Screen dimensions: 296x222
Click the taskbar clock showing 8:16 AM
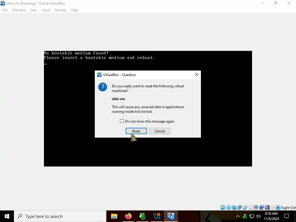point(271,216)
